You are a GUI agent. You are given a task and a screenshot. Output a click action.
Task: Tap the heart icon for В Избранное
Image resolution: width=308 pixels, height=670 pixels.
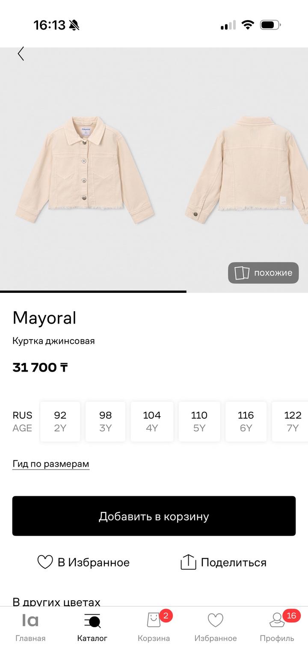click(x=45, y=562)
